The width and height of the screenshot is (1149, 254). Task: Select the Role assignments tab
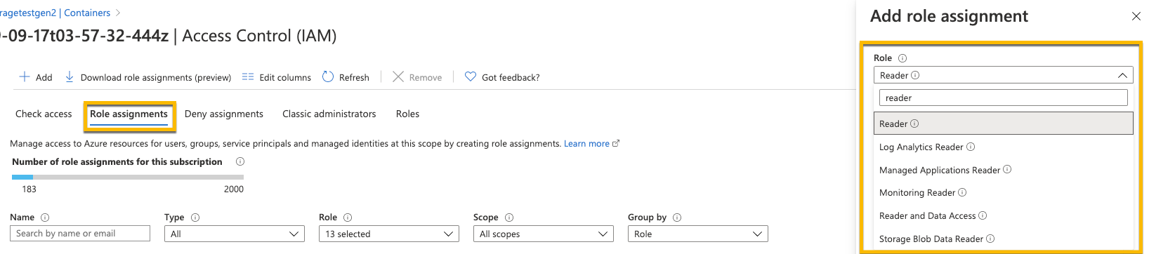tap(129, 114)
